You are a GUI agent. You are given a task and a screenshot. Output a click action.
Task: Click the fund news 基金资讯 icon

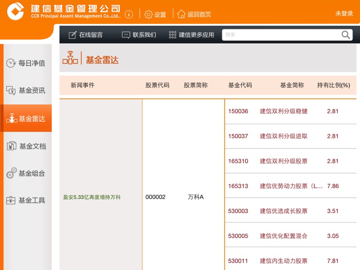tap(11, 90)
